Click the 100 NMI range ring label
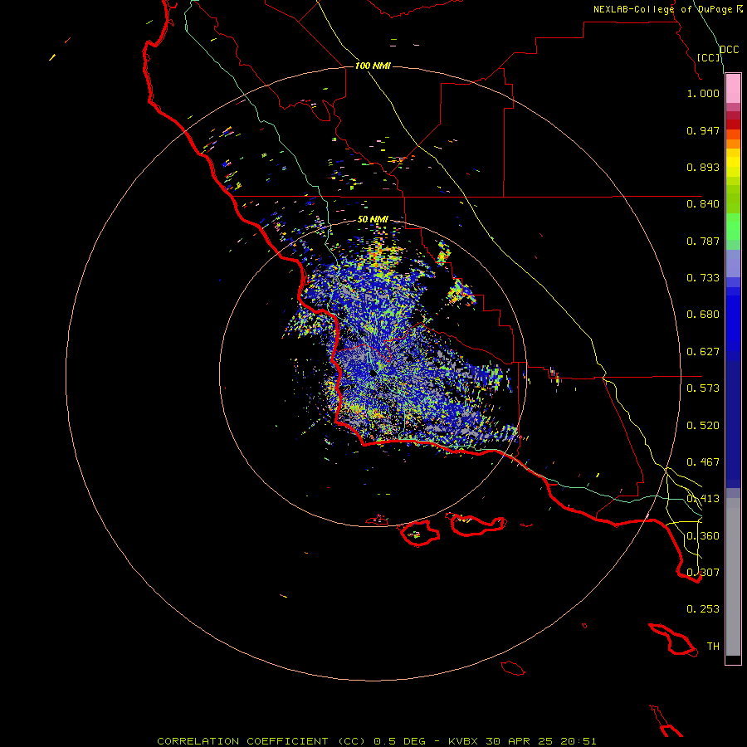 click(373, 66)
